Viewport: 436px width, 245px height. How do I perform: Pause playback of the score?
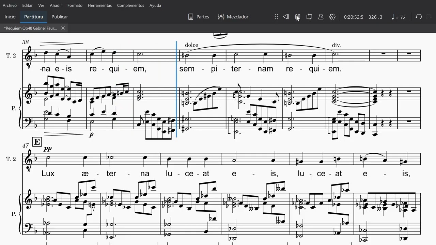click(298, 17)
